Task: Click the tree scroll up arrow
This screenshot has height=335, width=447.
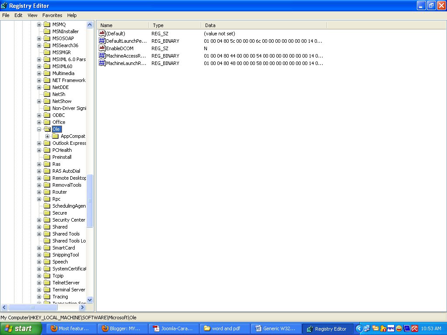Action: click(x=90, y=25)
